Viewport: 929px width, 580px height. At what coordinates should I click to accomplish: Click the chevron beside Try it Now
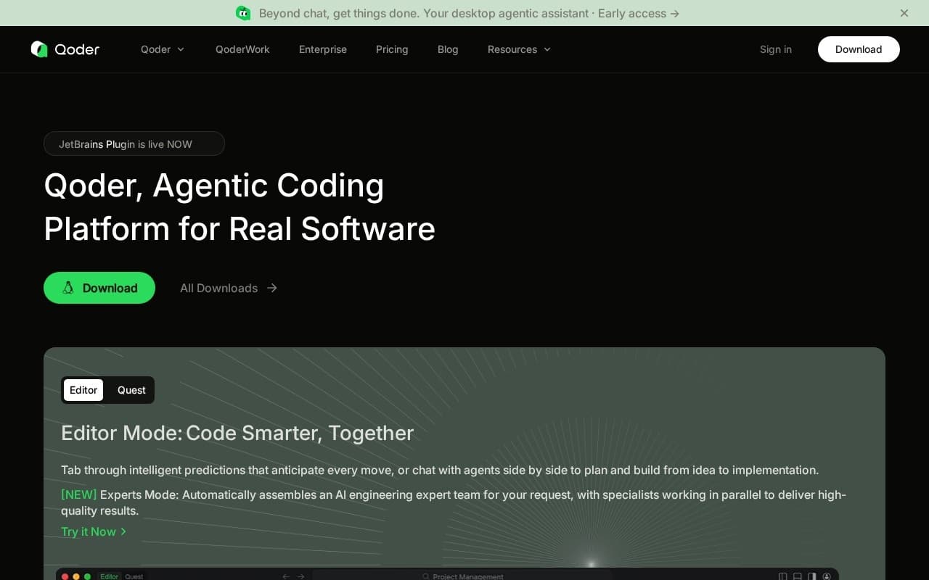click(123, 531)
